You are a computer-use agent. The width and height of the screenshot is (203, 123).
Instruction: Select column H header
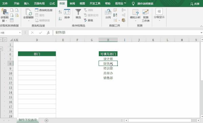[108, 40]
